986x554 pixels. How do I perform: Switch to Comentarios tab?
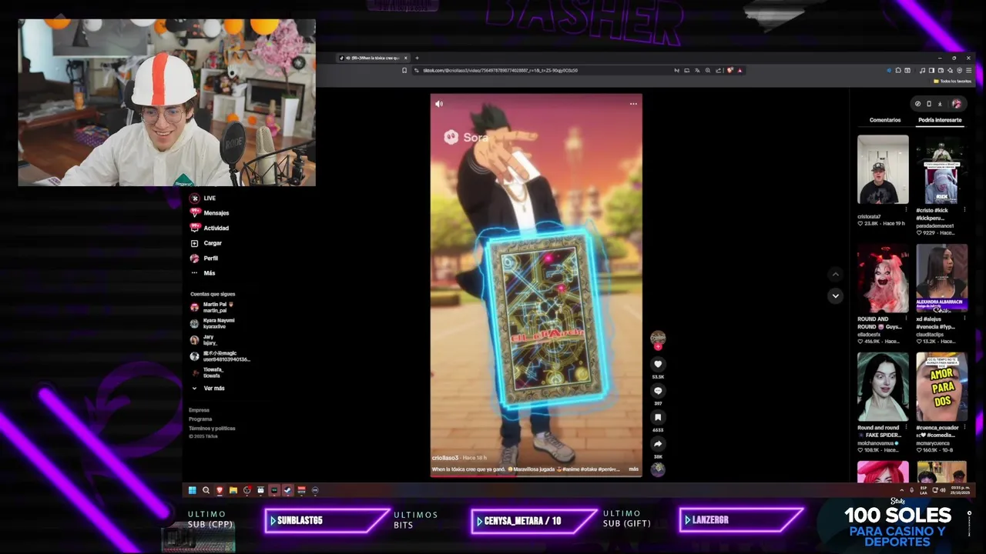(885, 120)
